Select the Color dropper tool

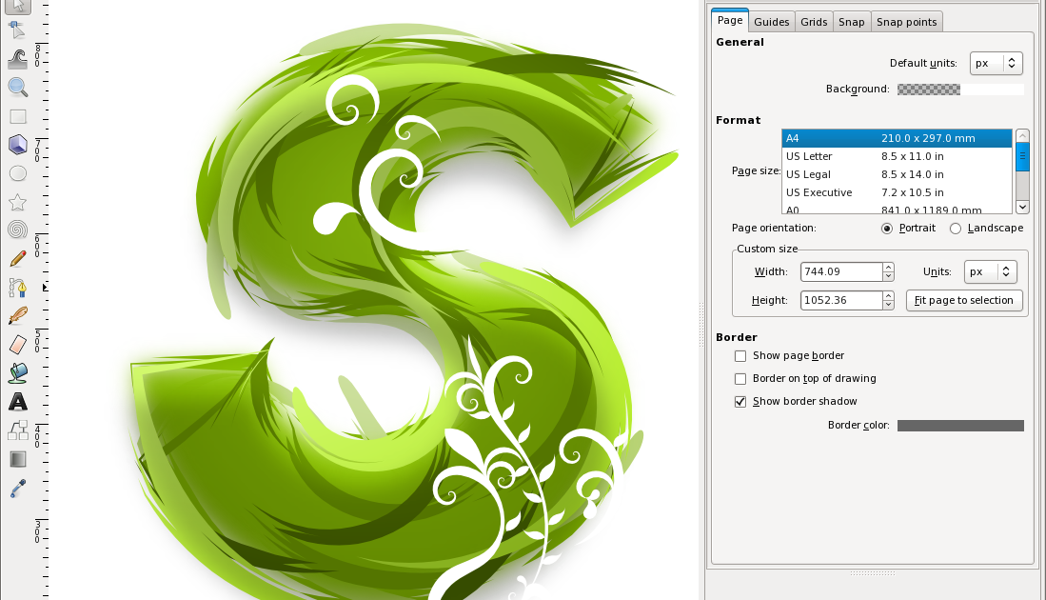pos(17,489)
